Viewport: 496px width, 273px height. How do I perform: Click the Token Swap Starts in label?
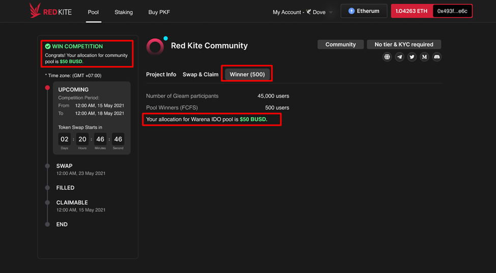(80, 127)
